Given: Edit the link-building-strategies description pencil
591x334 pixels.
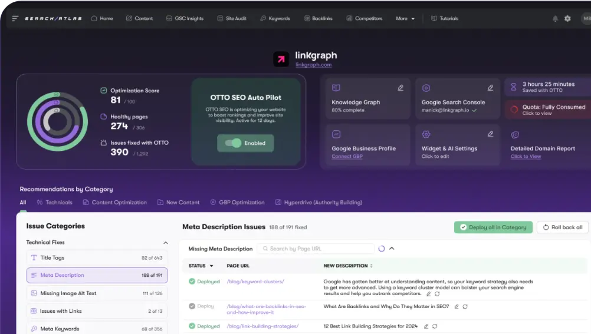Looking at the screenshot, I should click(x=426, y=326).
